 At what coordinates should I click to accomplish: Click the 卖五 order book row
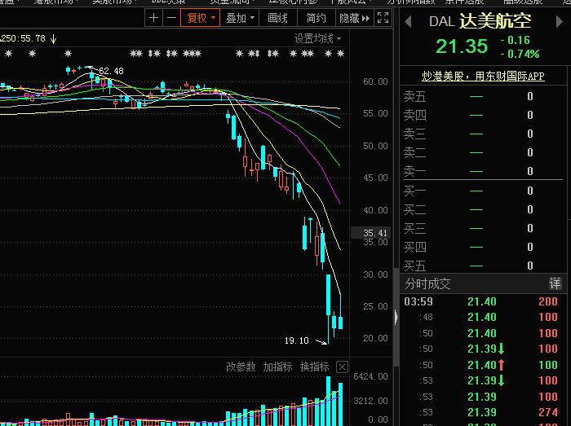(x=483, y=96)
